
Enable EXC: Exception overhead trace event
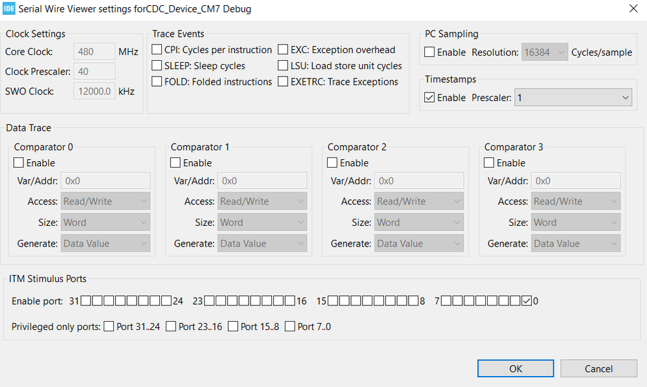tap(282, 49)
